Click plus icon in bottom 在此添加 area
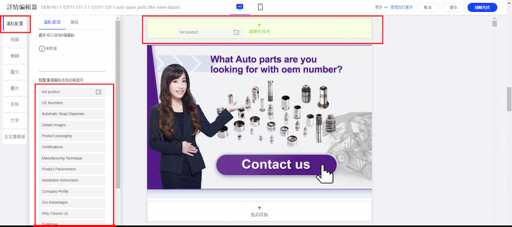 point(259,208)
